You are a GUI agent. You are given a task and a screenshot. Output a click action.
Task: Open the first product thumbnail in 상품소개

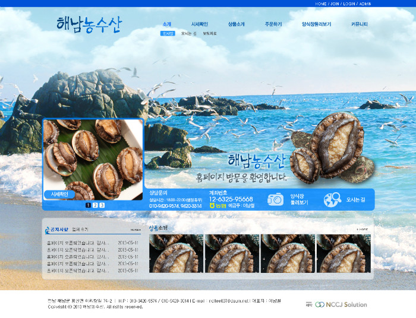coord(176,253)
